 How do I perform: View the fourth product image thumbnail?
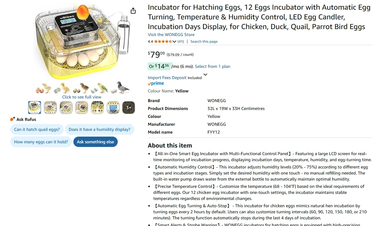tap(82, 108)
